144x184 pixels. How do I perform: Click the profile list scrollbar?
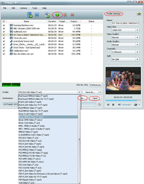click(79, 140)
